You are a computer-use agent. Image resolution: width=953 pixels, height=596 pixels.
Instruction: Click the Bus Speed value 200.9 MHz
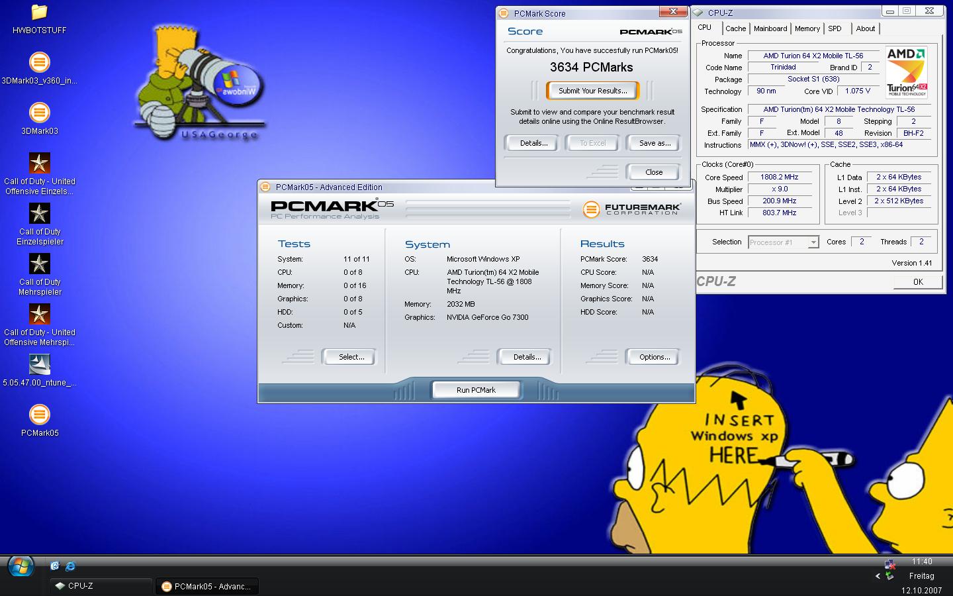point(779,201)
